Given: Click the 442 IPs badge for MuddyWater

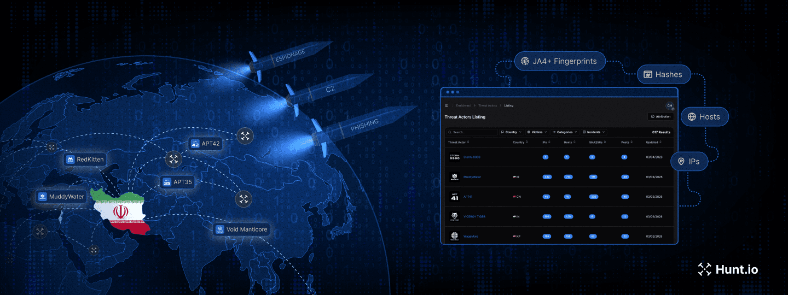Looking at the screenshot, I should tap(546, 177).
